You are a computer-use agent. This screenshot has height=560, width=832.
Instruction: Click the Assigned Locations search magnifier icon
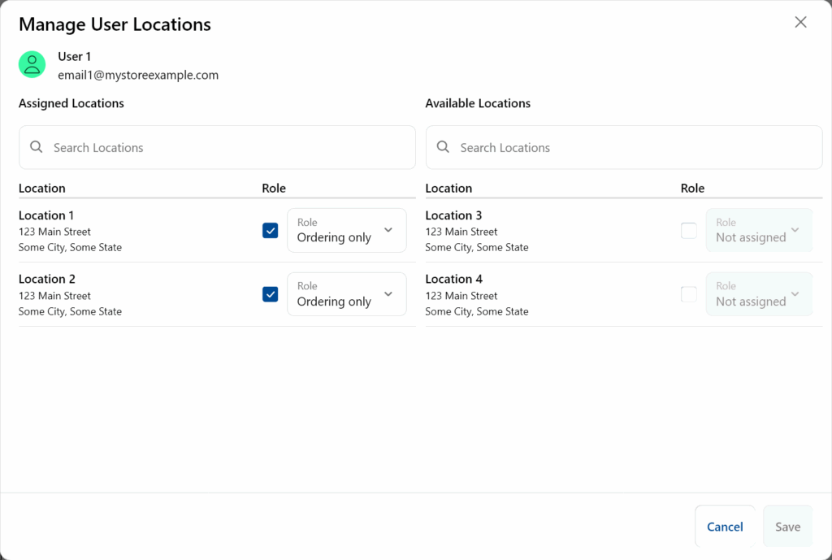click(x=36, y=147)
